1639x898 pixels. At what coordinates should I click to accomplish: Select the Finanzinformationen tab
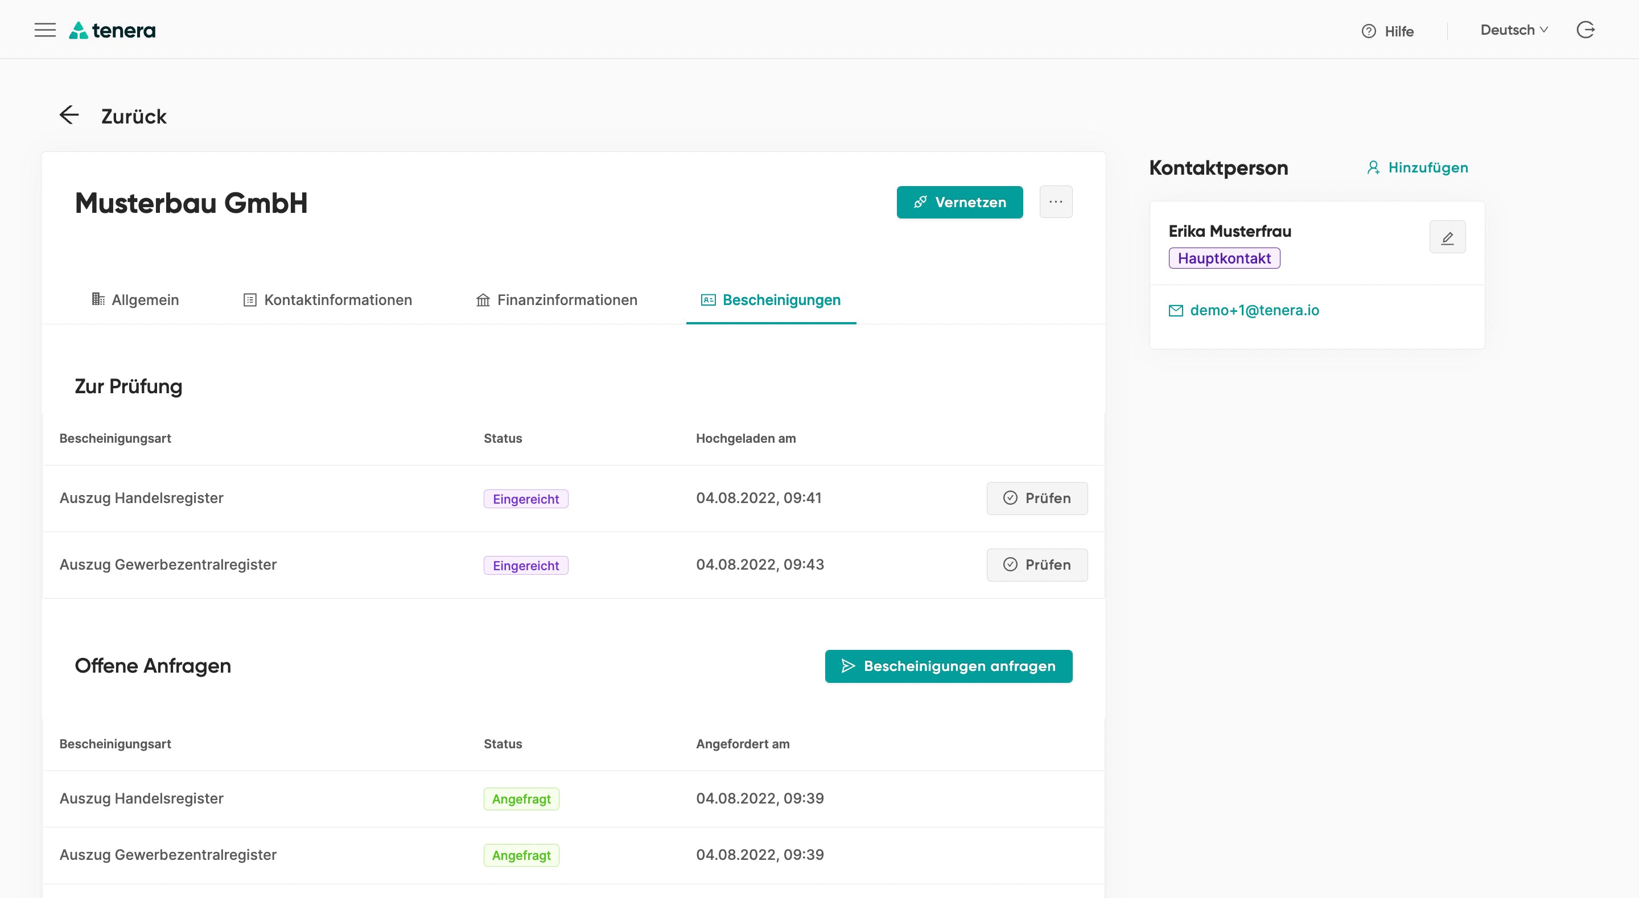(x=557, y=300)
